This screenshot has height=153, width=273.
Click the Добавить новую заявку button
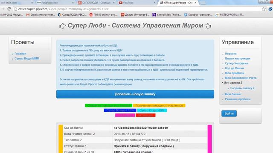click(135, 94)
